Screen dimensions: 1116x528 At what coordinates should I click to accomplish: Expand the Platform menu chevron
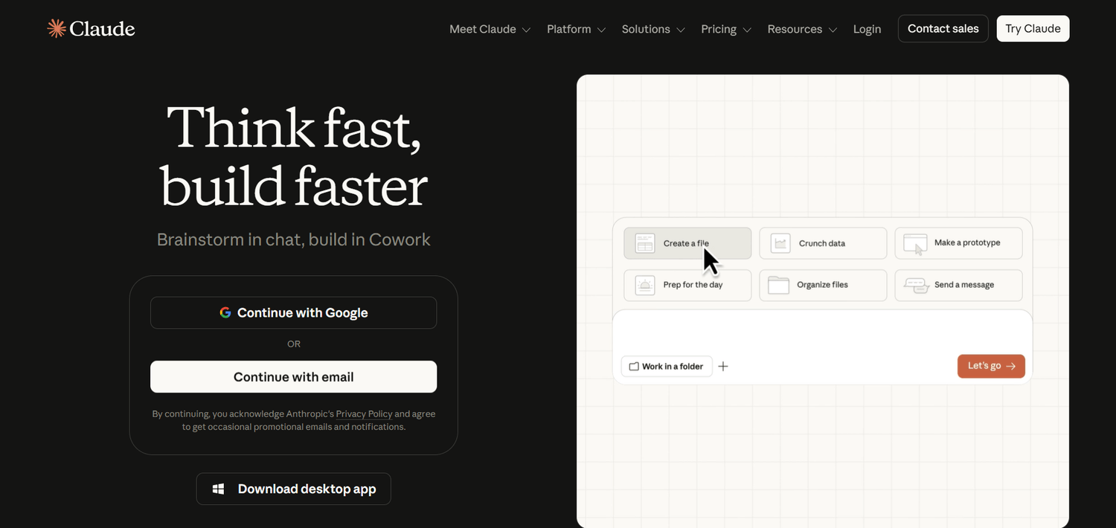pyautogui.click(x=601, y=30)
